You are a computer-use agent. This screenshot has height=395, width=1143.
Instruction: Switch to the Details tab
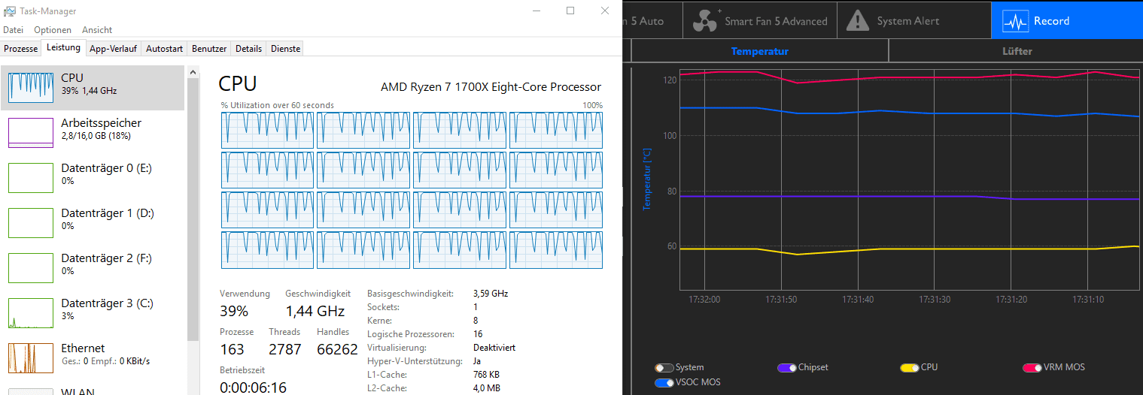coord(248,49)
